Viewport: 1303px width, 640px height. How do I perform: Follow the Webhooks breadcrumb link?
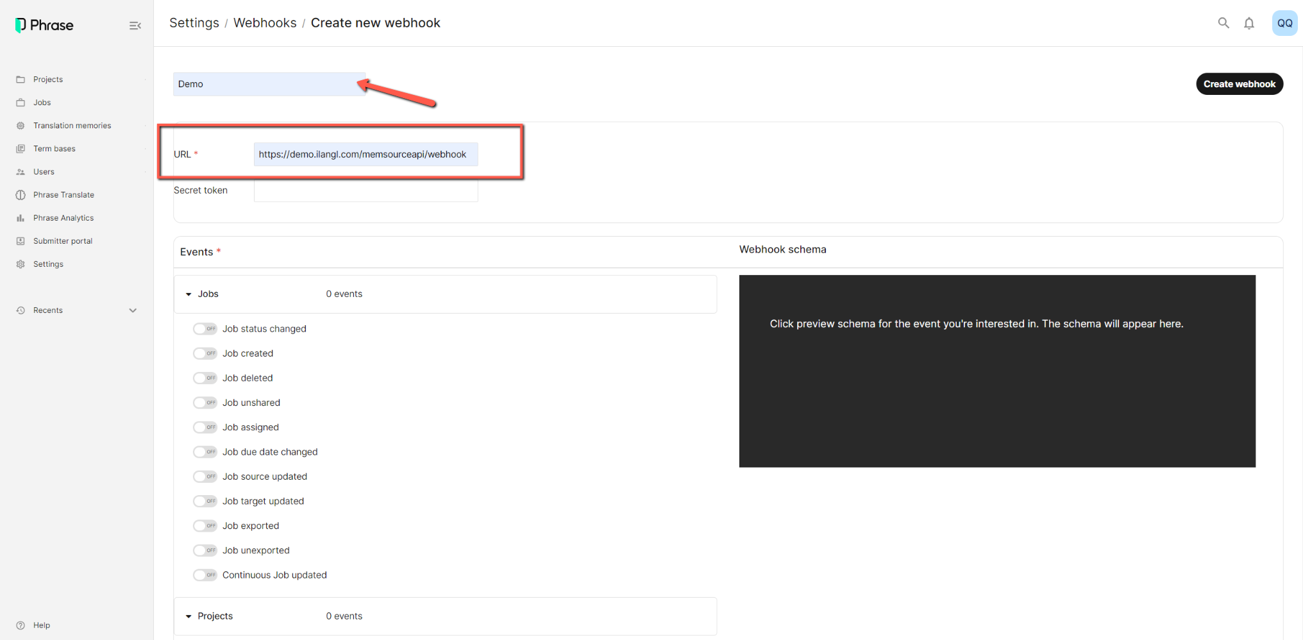(265, 23)
